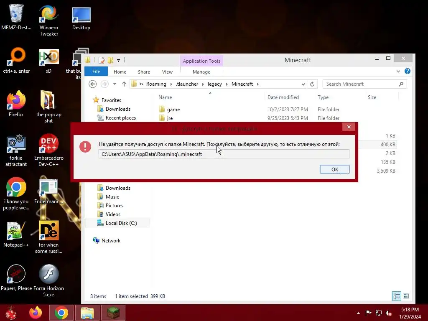Expand the .tlauncher breadcrumb arrow

click(x=203, y=84)
